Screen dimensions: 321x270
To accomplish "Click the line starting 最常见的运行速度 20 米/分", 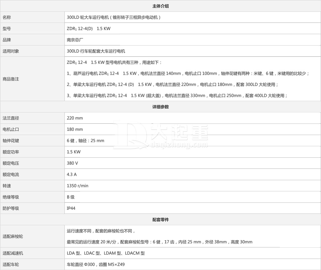I will (160, 242).
